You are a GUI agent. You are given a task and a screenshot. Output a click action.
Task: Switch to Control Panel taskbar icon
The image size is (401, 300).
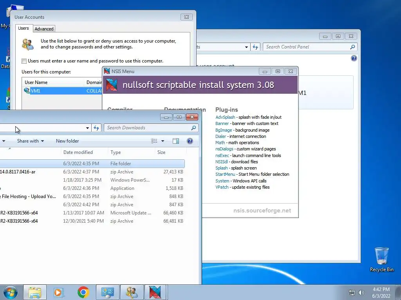(107, 292)
